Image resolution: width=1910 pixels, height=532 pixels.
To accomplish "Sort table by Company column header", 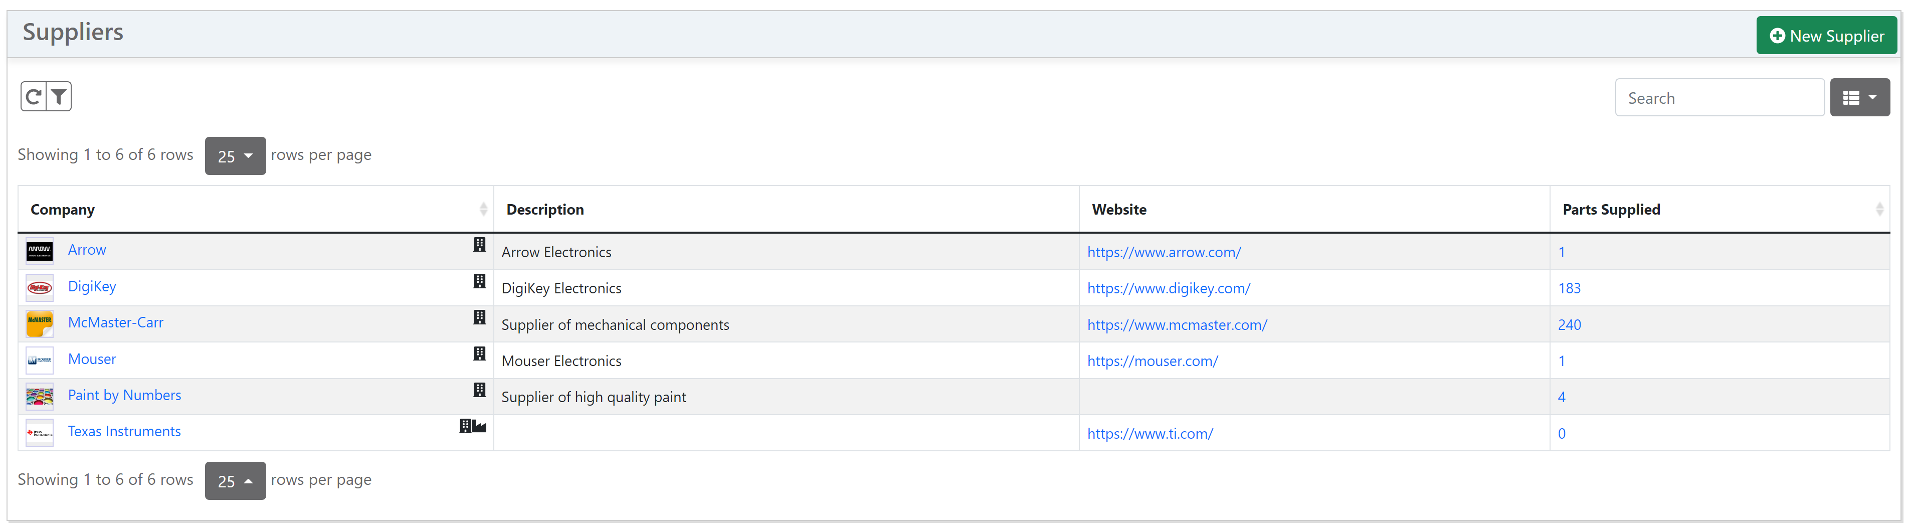I will point(63,210).
